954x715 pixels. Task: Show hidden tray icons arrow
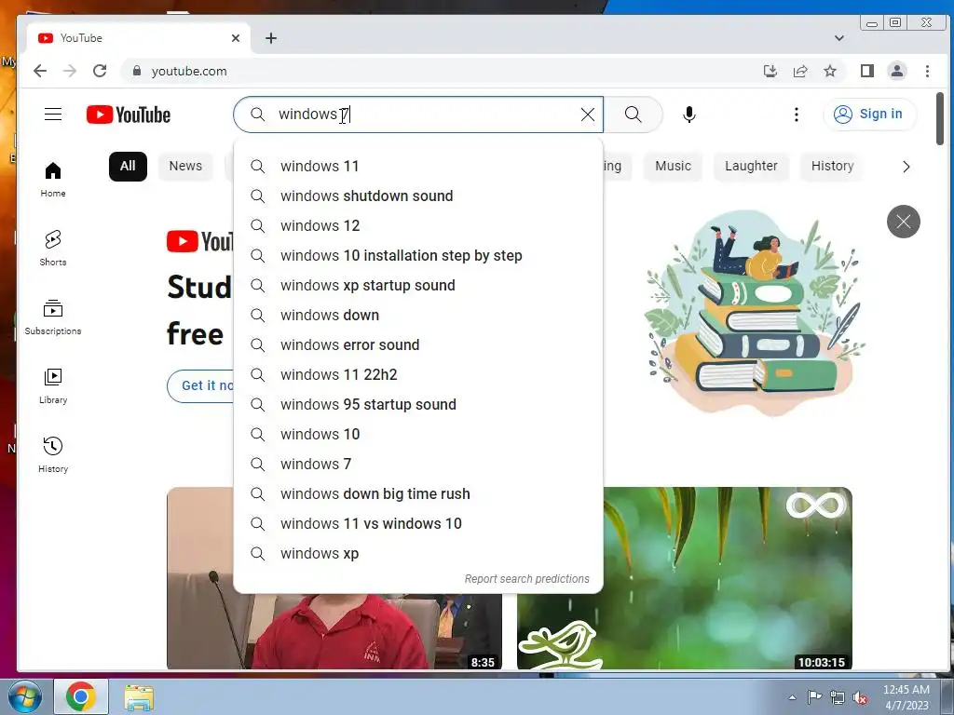pos(792,698)
